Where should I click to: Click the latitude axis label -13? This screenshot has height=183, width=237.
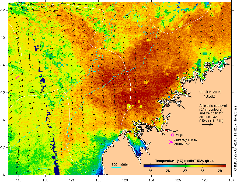pyautogui.click(x=3, y=38)
